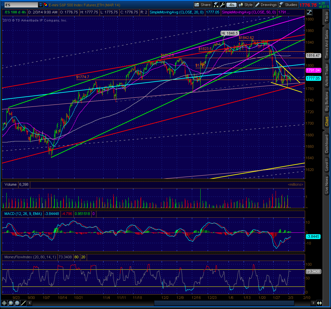This screenshot has height=309, width=331.
Task: Open the Studies menu
Action: pos(288,5)
